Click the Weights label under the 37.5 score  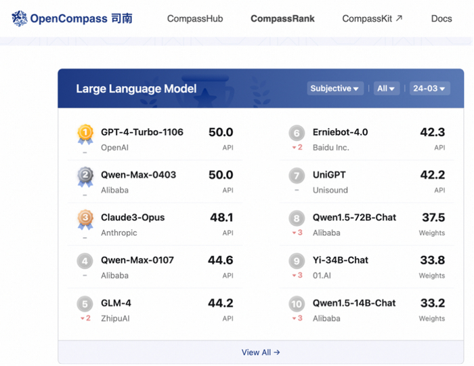coord(432,233)
